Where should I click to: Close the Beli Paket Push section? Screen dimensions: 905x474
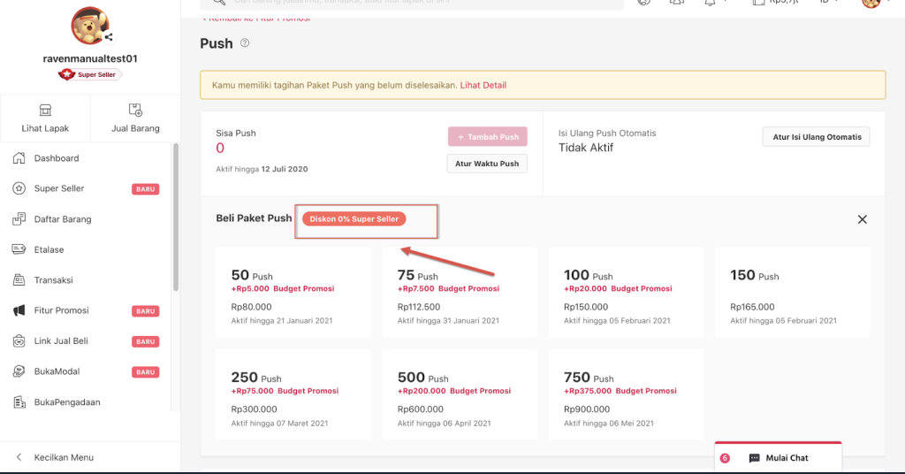[863, 219]
